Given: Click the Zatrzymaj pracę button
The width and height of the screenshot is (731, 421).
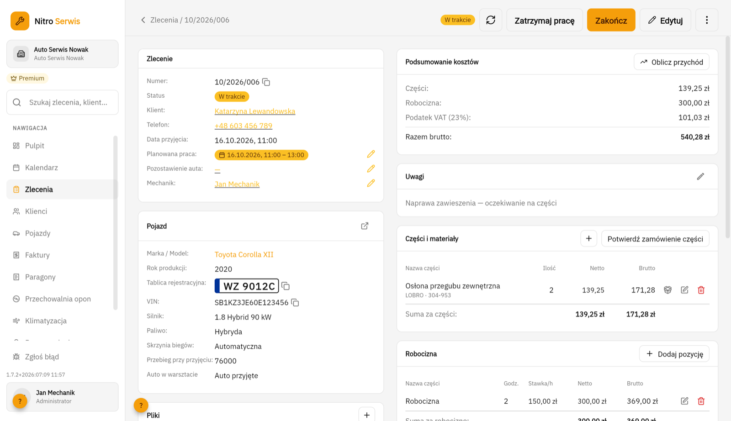Looking at the screenshot, I should point(545,20).
